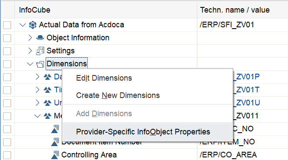Collapse the Actual Data from Acdoca node
Viewport: 288px width, 160px height.
coord(23,25)
